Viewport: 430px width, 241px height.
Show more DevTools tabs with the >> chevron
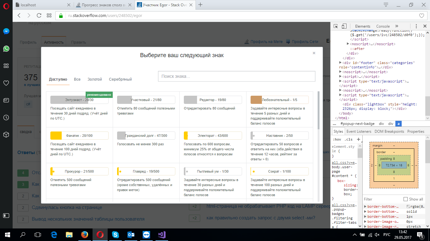tap(397, 26)
